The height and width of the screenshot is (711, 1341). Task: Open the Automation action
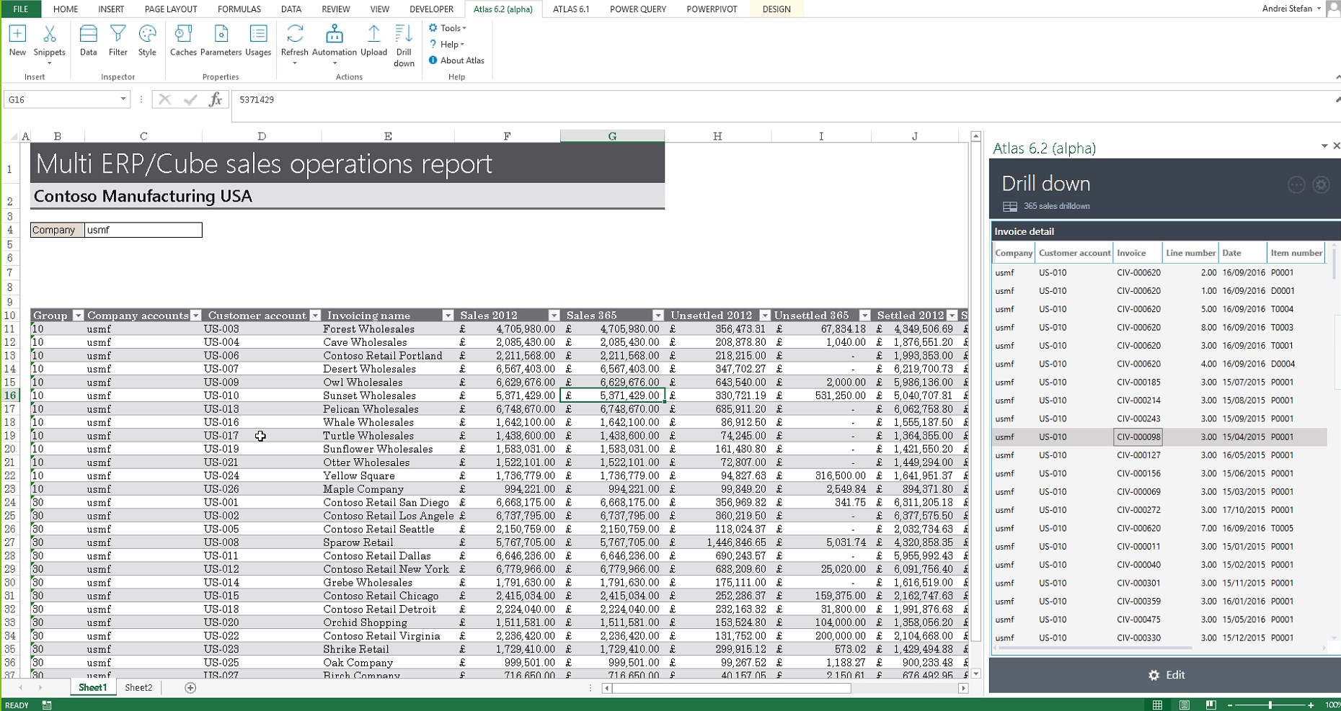(334, 43)
